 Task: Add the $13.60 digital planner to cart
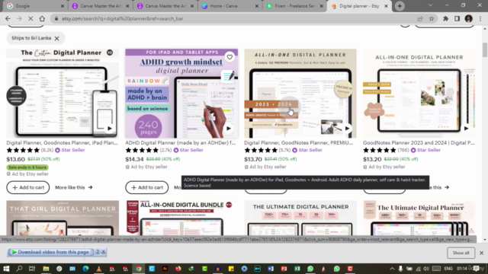[28, 187]
